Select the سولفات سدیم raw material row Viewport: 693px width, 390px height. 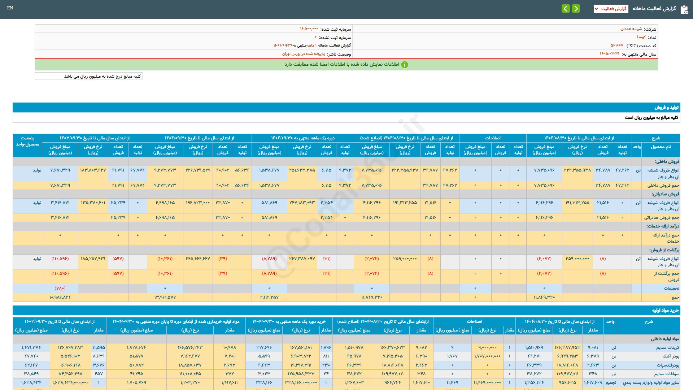coord(667,374)
